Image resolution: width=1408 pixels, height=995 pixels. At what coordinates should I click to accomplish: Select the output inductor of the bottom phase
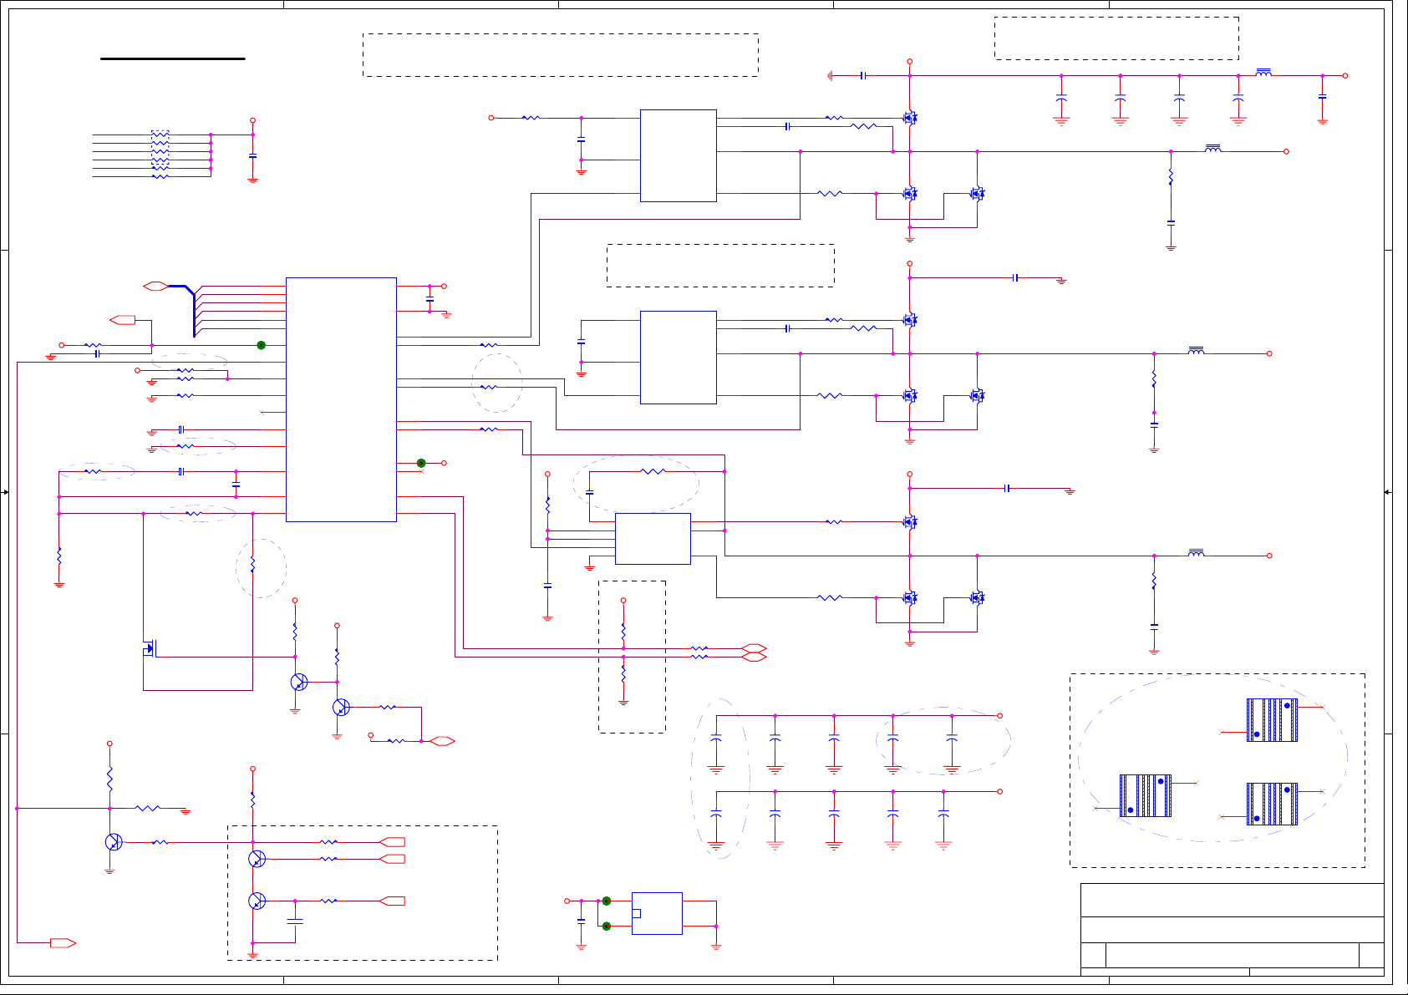pos(1196,553)
